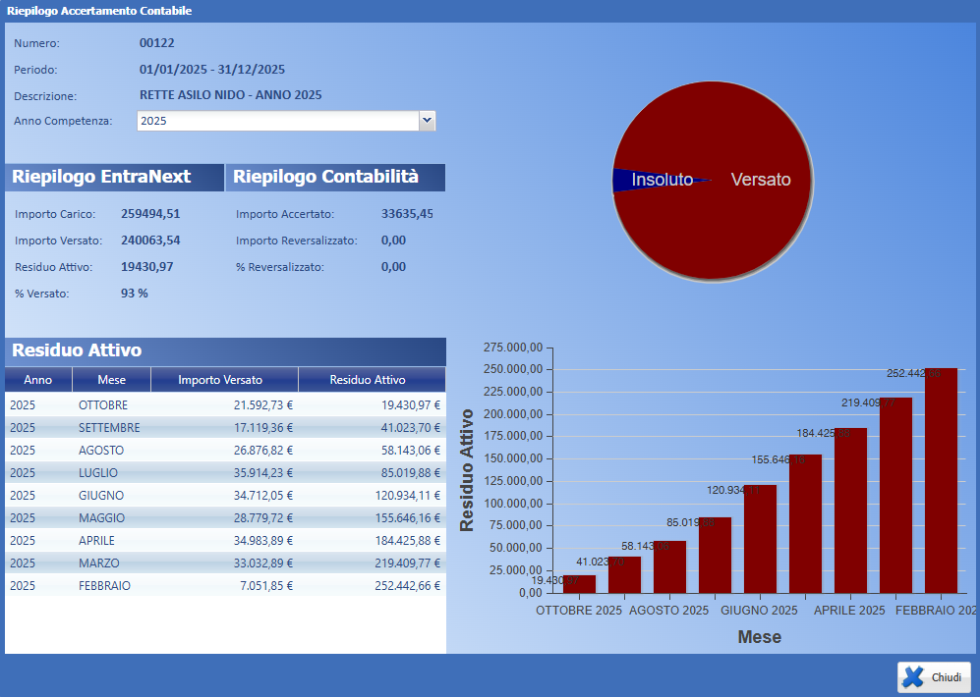
Task: Click the dropdown arrow next to 2025
Action: [426, 120]
